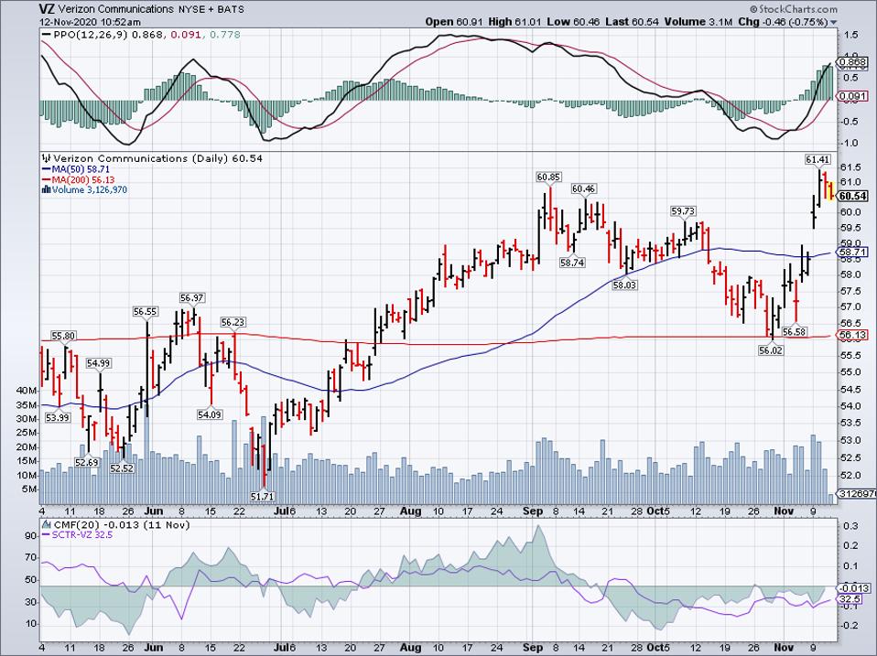Click the 56.97 June high label
The height and width of the screenshot is (656, 877).
(x=192, y=298)
